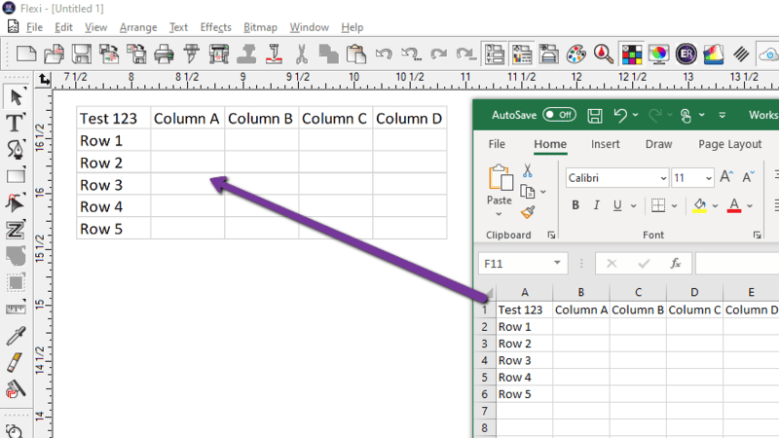Select the rectangle shape tool in Flexi toolbox

(16, 176)
